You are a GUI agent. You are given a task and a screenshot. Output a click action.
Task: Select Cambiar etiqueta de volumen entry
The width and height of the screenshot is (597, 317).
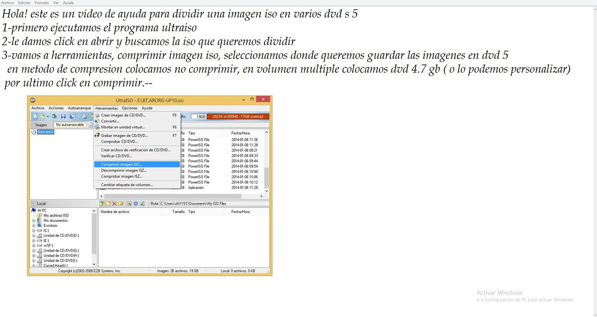click(x=137, y=185)
